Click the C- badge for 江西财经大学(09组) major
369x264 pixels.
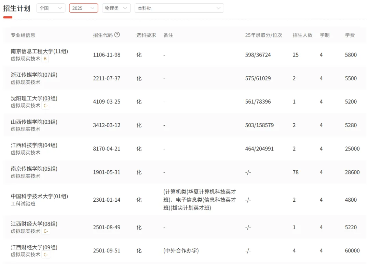point(46,254)
